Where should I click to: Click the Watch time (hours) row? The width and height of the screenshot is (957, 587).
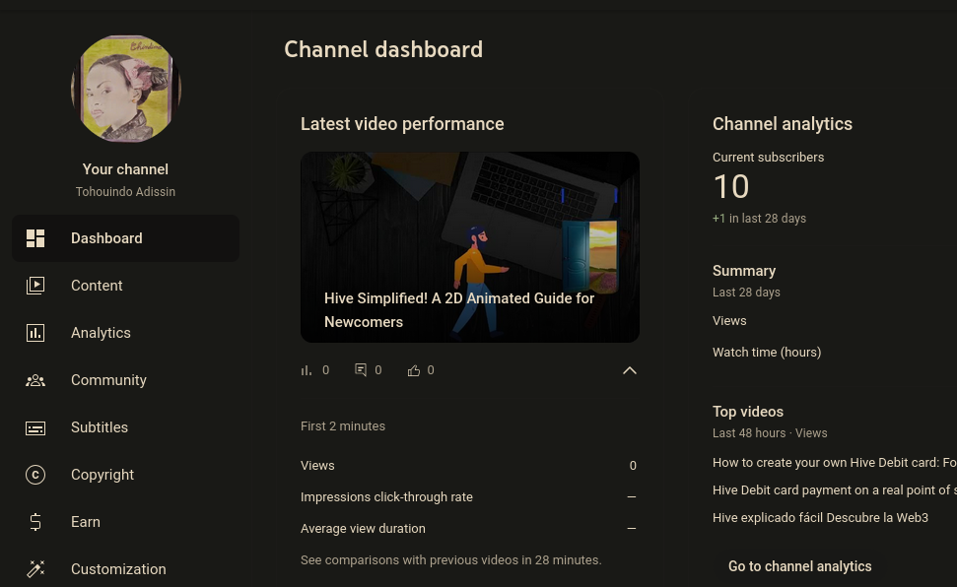click(x=767, y=352)
